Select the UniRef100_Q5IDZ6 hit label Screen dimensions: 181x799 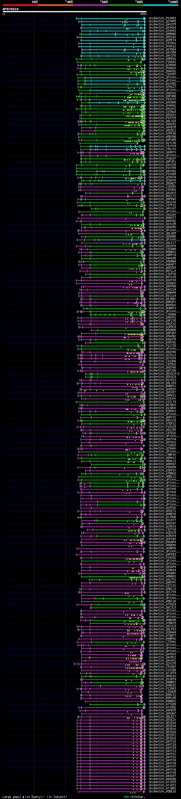click(x=162, y=732)
